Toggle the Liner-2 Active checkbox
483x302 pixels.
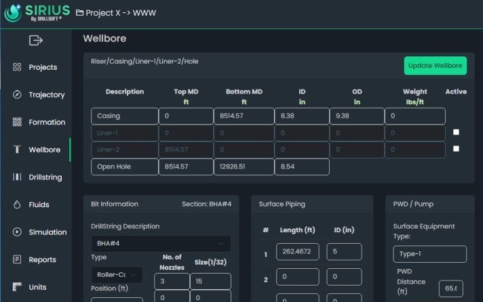pos(456,149)
